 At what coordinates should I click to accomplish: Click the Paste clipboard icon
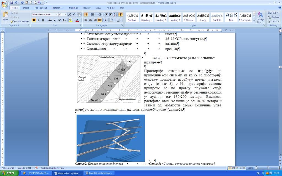6,15
